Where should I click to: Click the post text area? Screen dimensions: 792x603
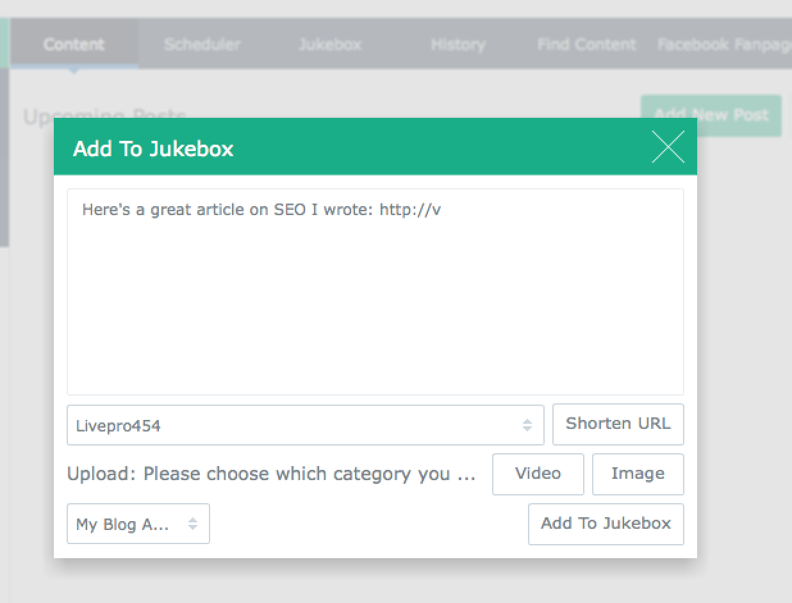pyautogui.click(x=375, y=291)
